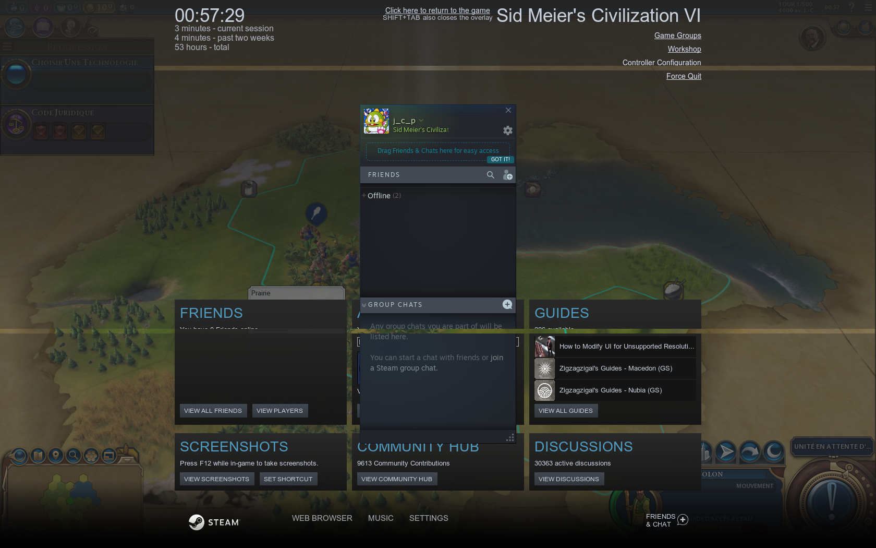Click the Steam logo
The height and width of the screenshot is (548, 876).
[214, 522]
